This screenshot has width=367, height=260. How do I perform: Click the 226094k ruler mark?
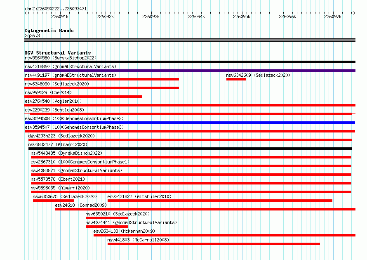(x=196, y=17)
